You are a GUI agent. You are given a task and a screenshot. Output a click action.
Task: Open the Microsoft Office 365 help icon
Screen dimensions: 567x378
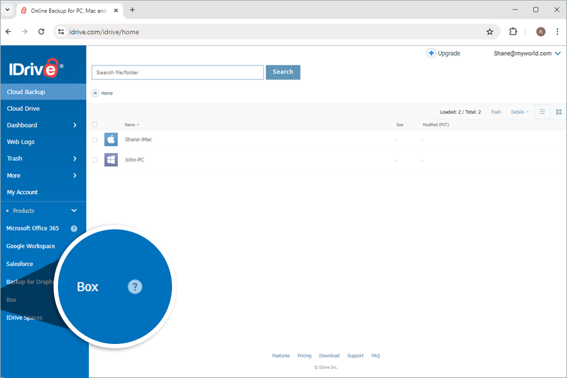pyautogui.click(x=74, y=229)
